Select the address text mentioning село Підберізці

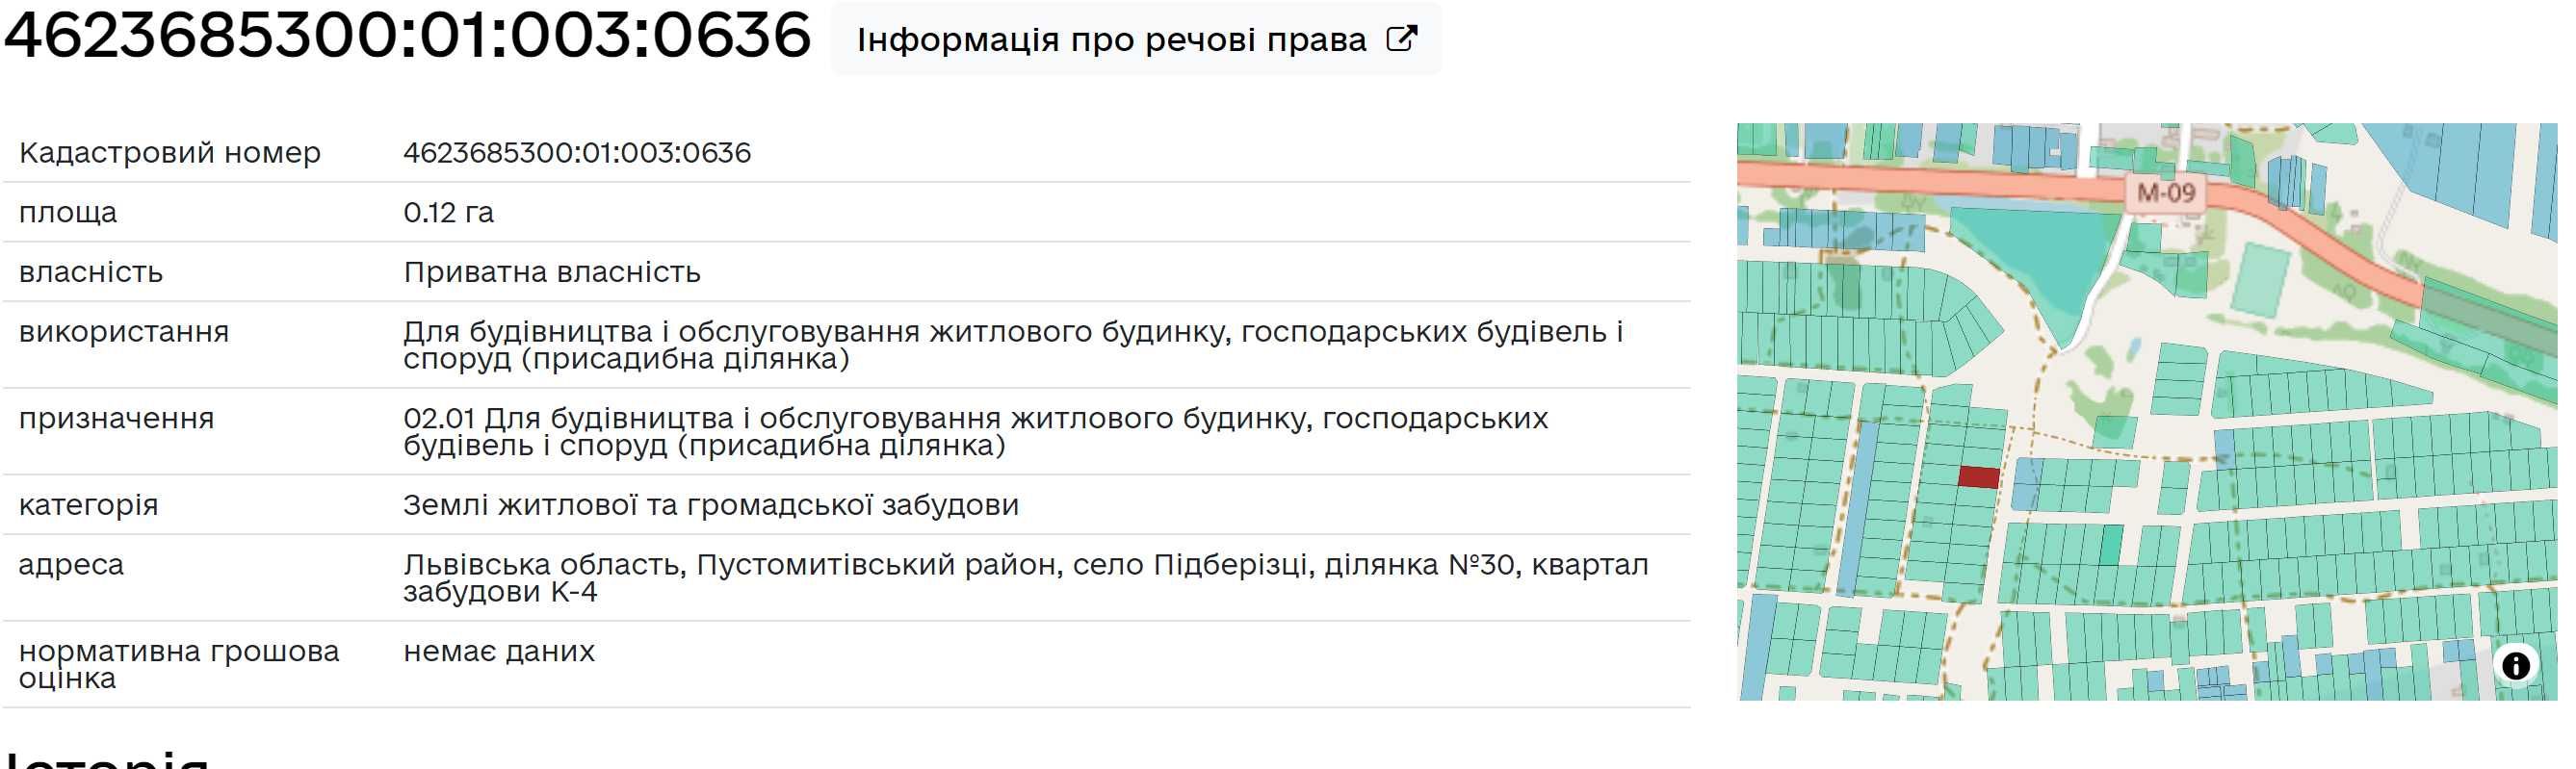coord(1026,578)
